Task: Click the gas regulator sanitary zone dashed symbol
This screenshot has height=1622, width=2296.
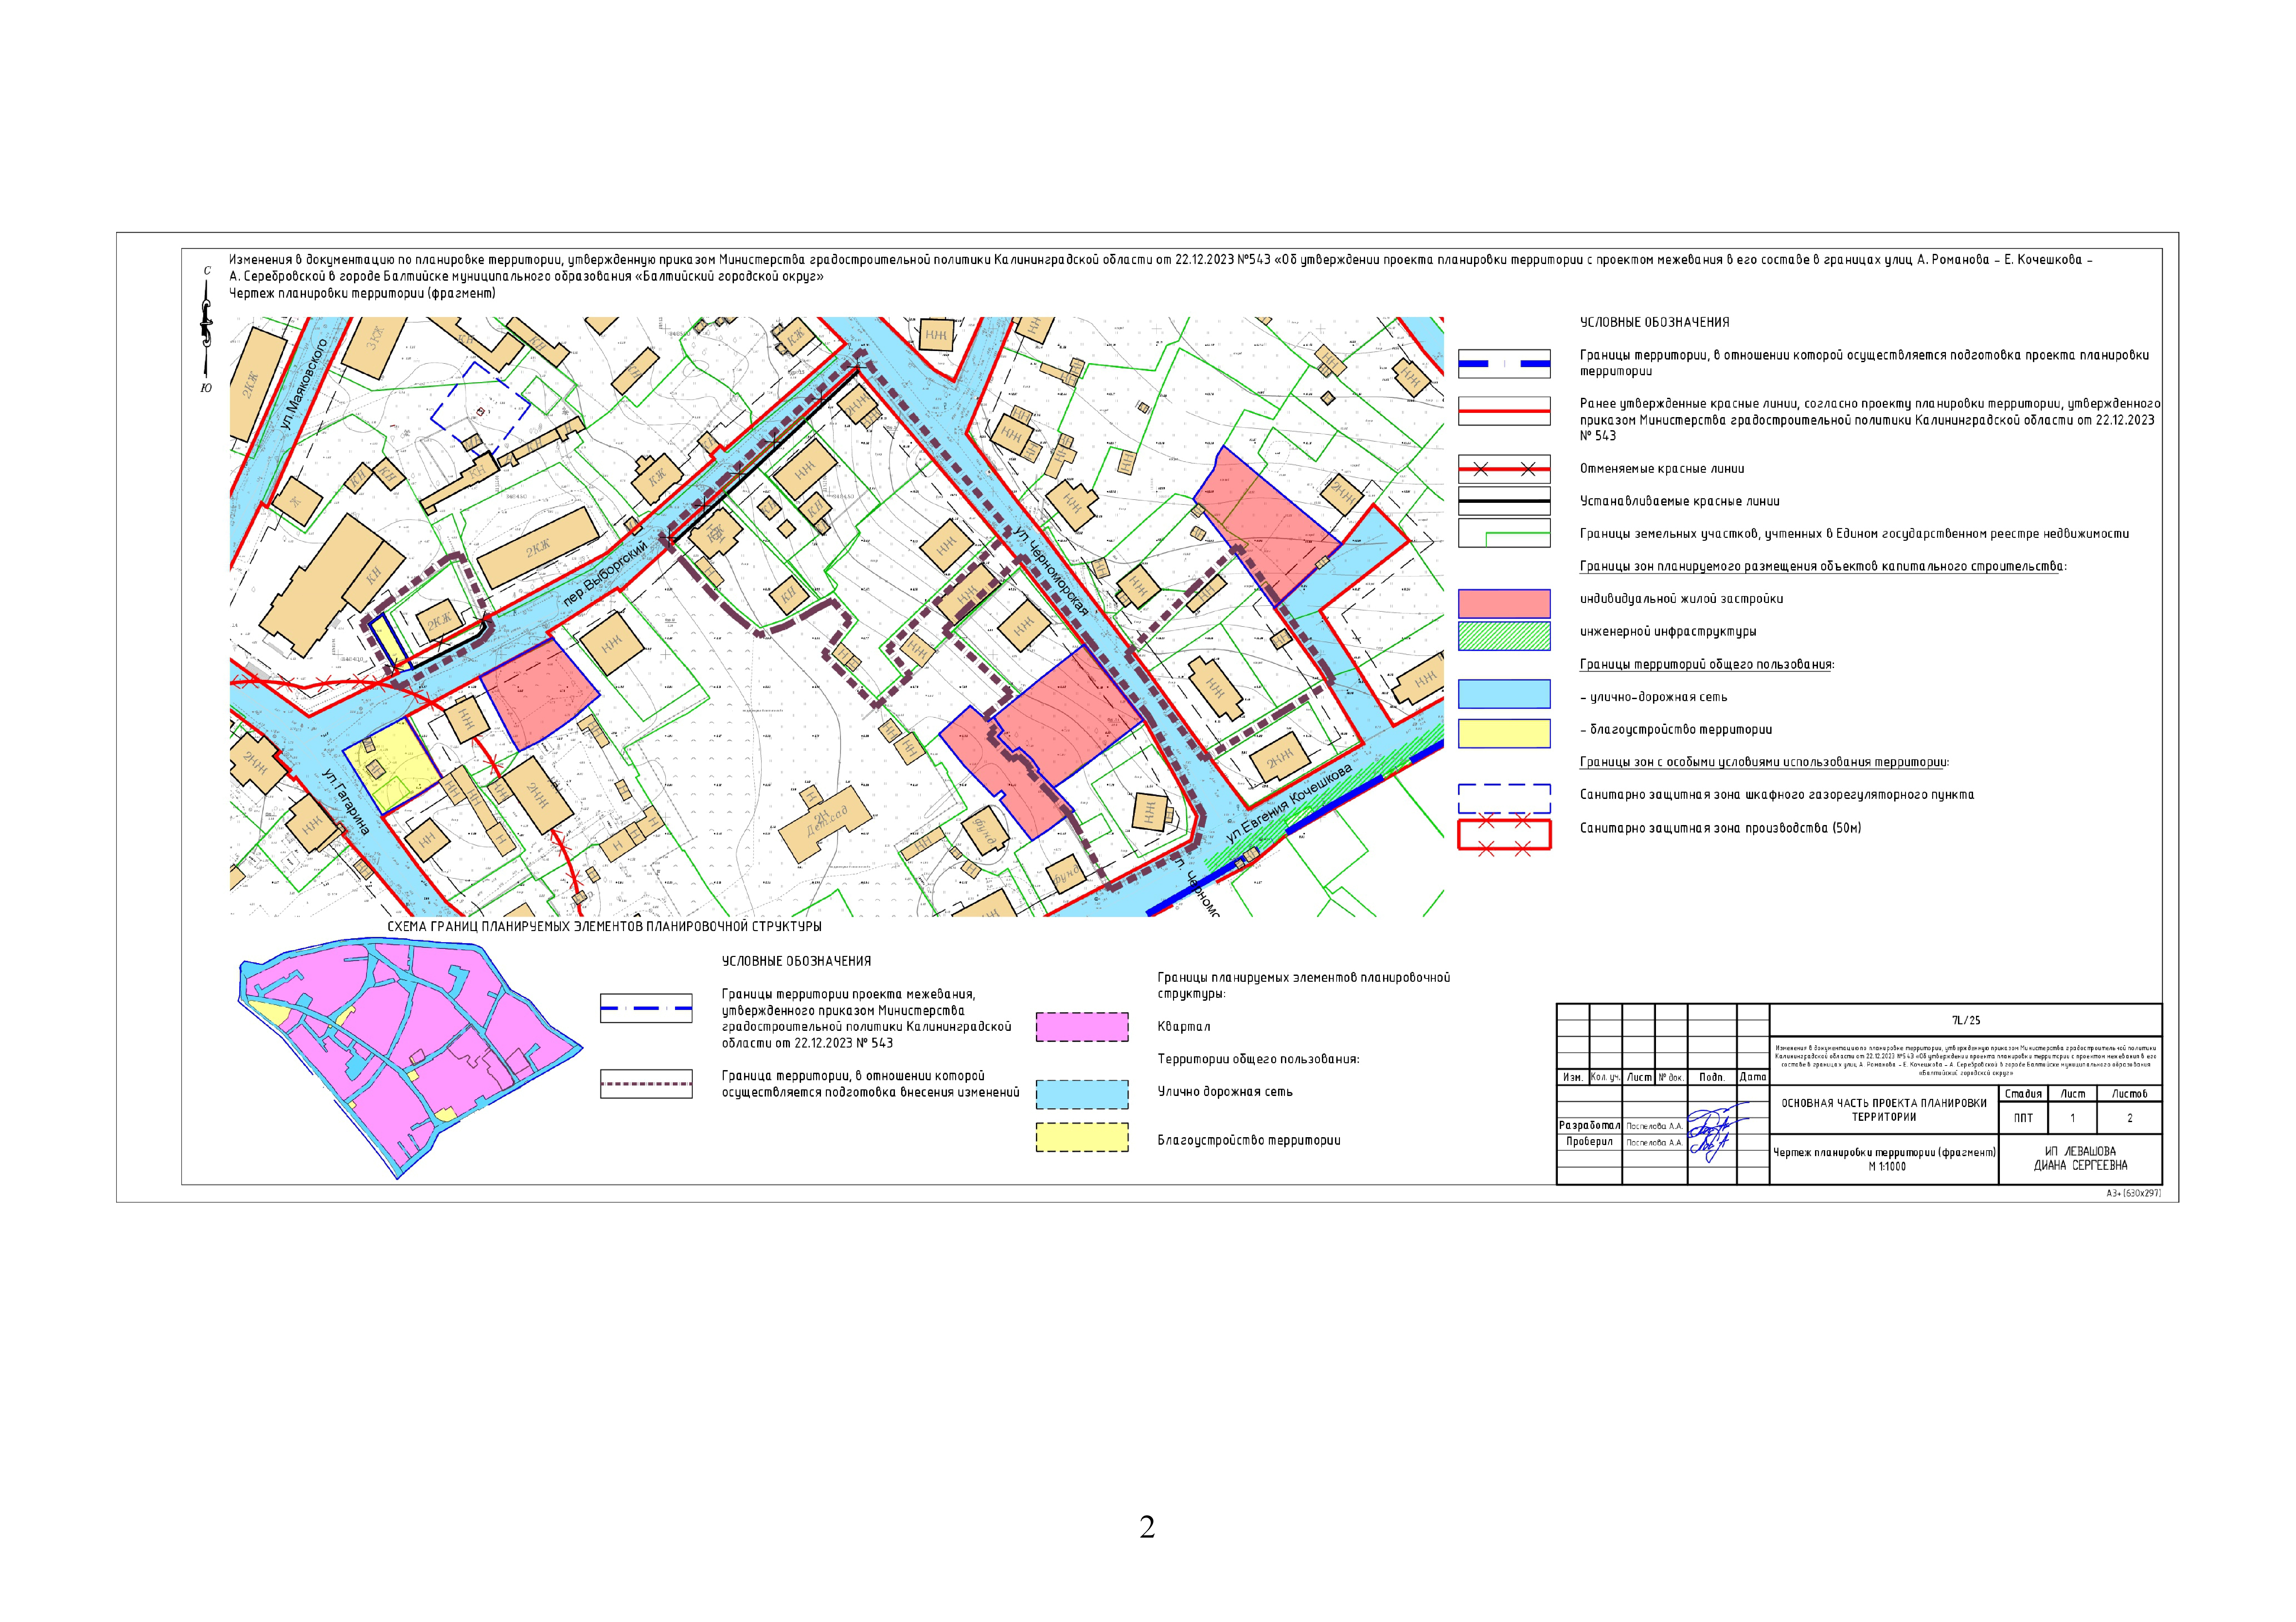Action: 1504,798
